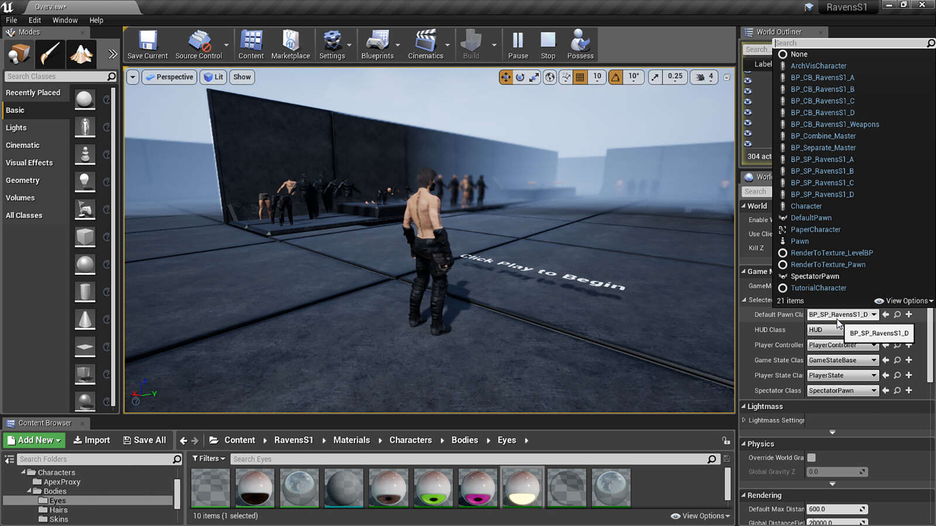Select the translate gizmo tool in the viewport
Viewport: 936px width, 526px height.
pos(505,77)
